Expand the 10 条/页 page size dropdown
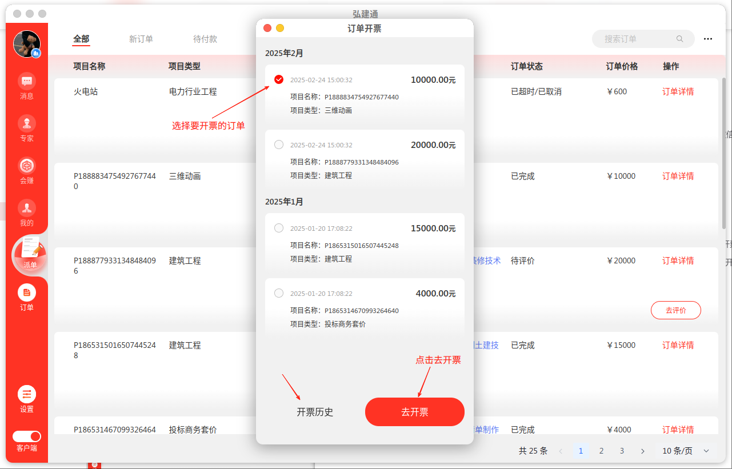732x469 pixels. [686, 451]
